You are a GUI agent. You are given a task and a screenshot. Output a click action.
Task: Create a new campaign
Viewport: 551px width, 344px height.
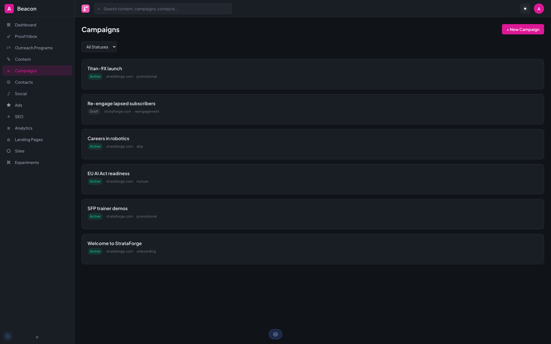(x=523, y=29)
